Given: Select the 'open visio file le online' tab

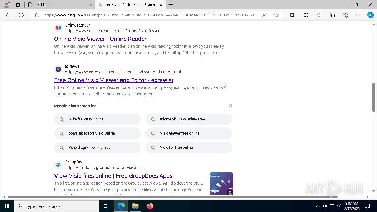Looking at the screenshot, I should 130,5.
